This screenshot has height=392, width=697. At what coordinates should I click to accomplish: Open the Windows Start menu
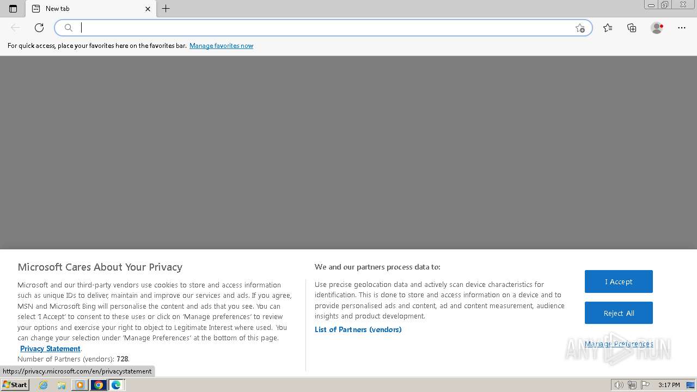pyautogui.click(x=15, y=385)
